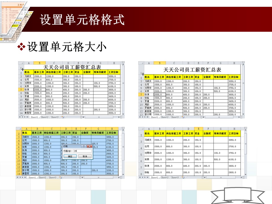Select highlighted column E header in bottom-right spreadsheet
Screen dimensions: 272x204
(x=198, y=129)
